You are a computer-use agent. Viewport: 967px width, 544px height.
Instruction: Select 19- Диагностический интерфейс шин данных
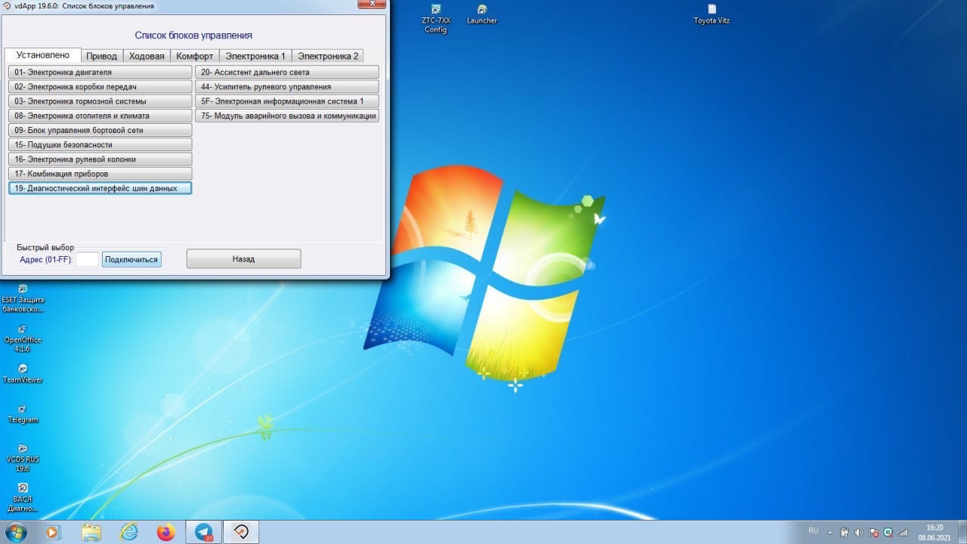(100, 188)
